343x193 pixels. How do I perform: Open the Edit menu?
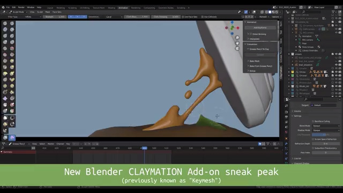pos(14,7)
